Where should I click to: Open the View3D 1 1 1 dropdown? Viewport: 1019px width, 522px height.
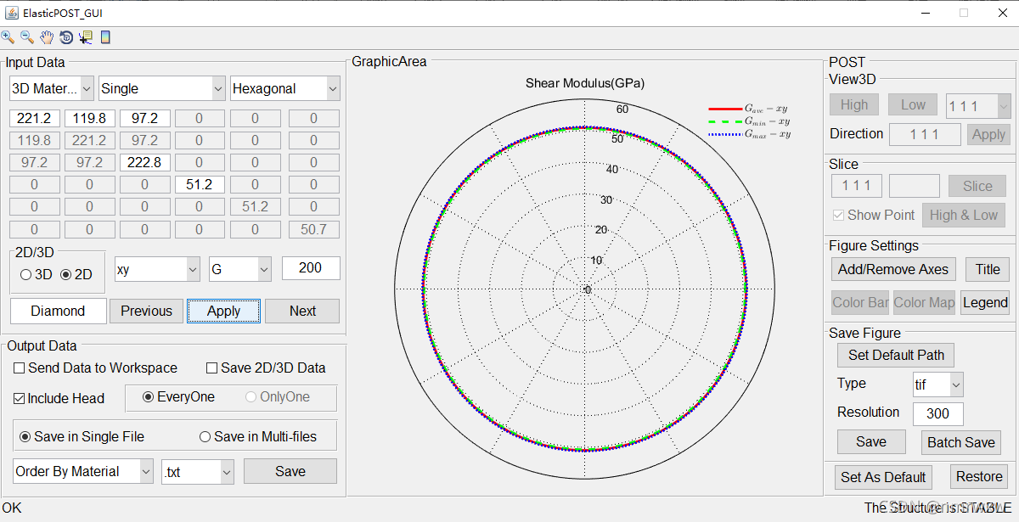coord(978,106)
